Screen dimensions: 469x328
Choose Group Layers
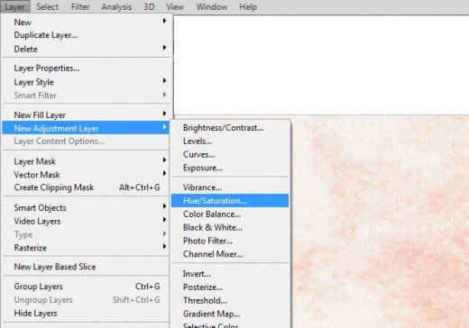(x=86, y=287)
